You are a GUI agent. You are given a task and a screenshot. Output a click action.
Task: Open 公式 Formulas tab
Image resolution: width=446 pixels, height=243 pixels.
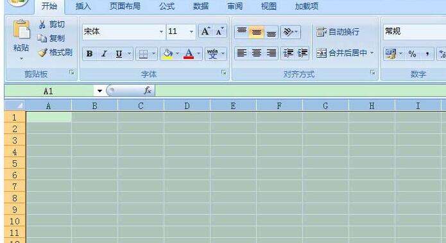pos(167,6)
